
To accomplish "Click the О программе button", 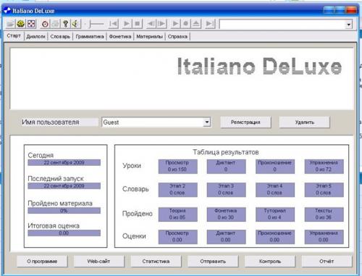I will click(x=42, y=262).
